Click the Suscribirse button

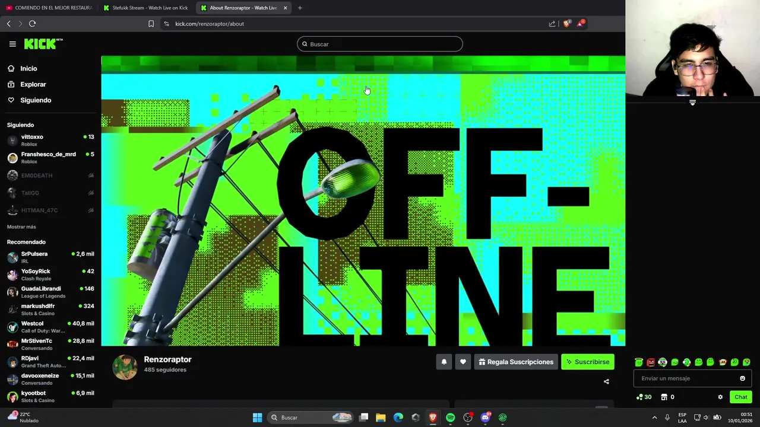(x=588, y=362)
